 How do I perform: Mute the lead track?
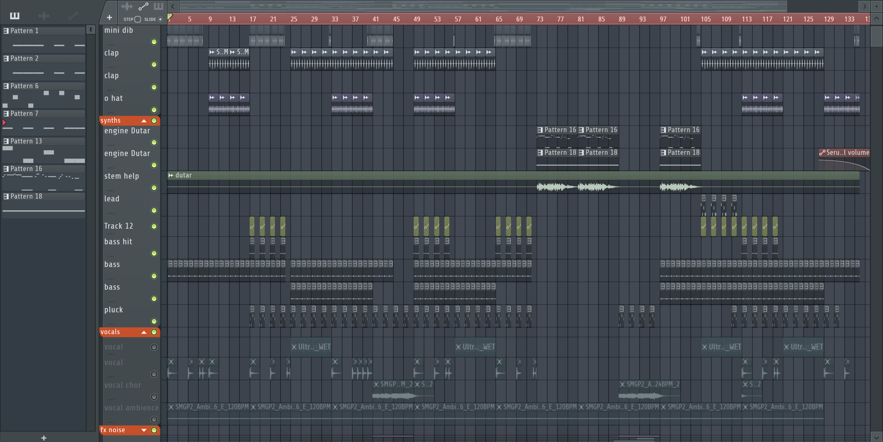[154, 210]
